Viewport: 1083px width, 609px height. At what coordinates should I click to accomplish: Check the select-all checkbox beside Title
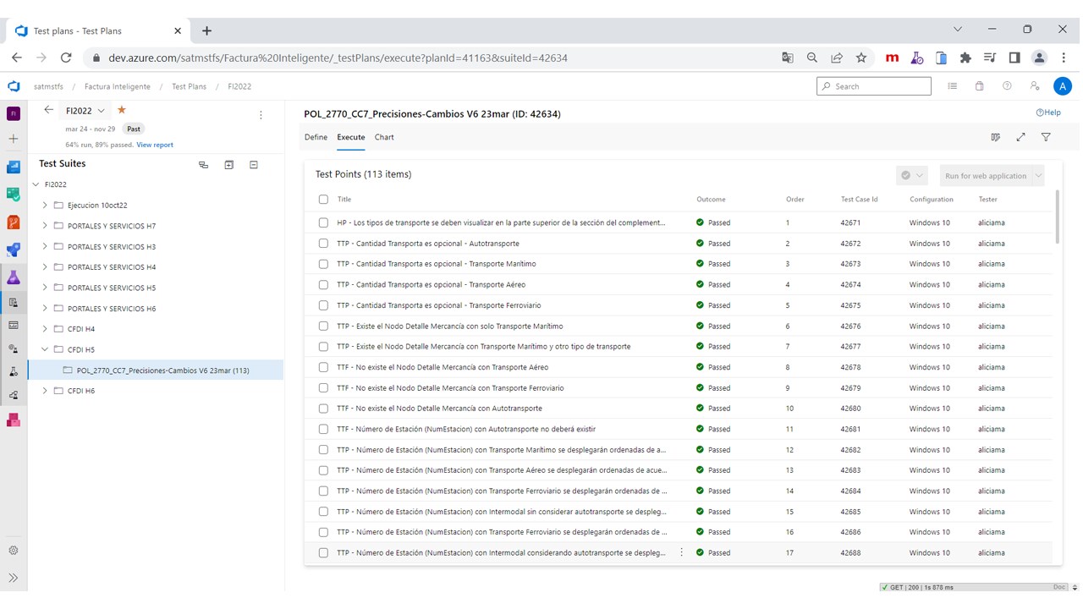(323, 200)
